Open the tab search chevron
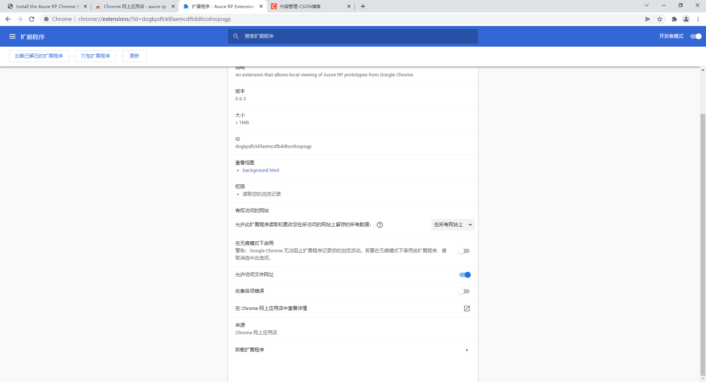The image size is (706, 382). coord(646,5)
